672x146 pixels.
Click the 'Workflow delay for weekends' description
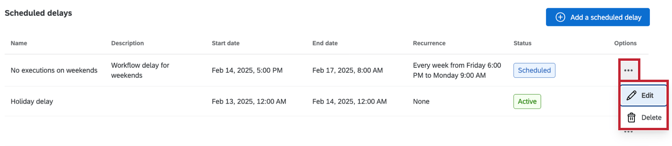tap(140, 70)
